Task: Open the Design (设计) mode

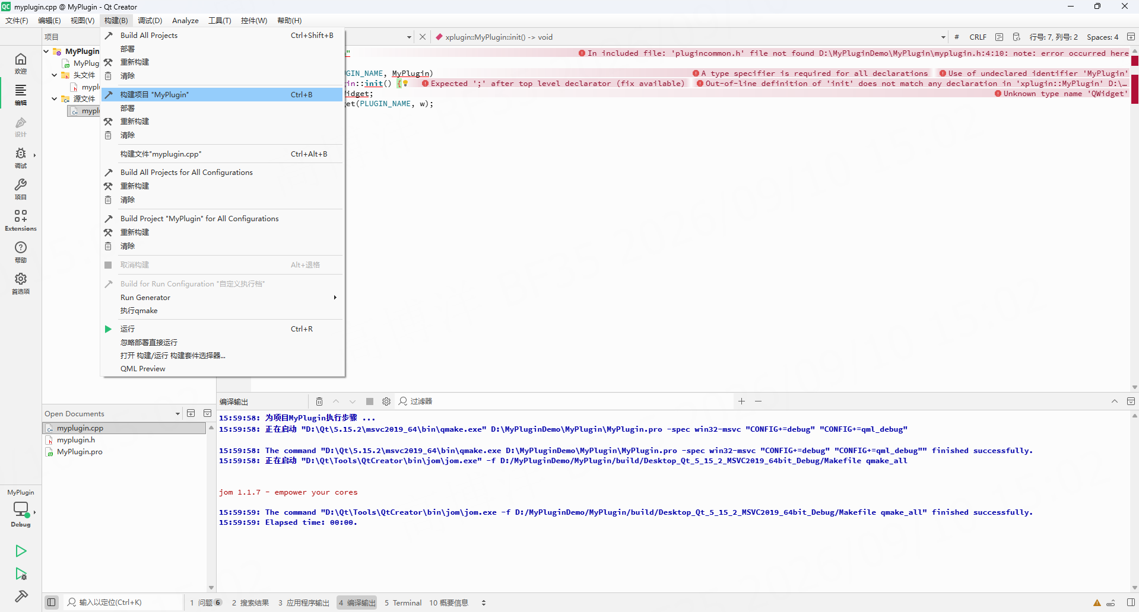Action: pos(21,126)
